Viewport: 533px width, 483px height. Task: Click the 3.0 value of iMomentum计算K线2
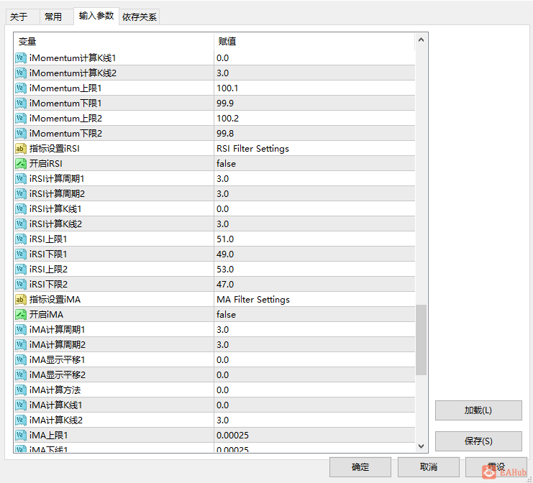tap(223, 73)
